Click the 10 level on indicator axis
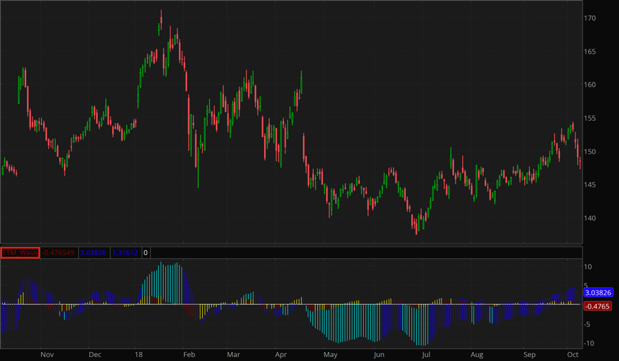The image size is (619, 361). (x=588, y=266)
